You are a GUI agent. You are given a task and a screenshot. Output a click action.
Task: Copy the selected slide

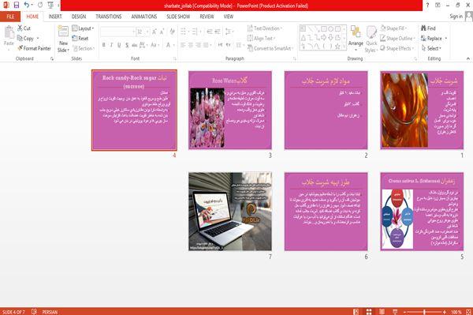pyautogui.click(x=25, y=39)
